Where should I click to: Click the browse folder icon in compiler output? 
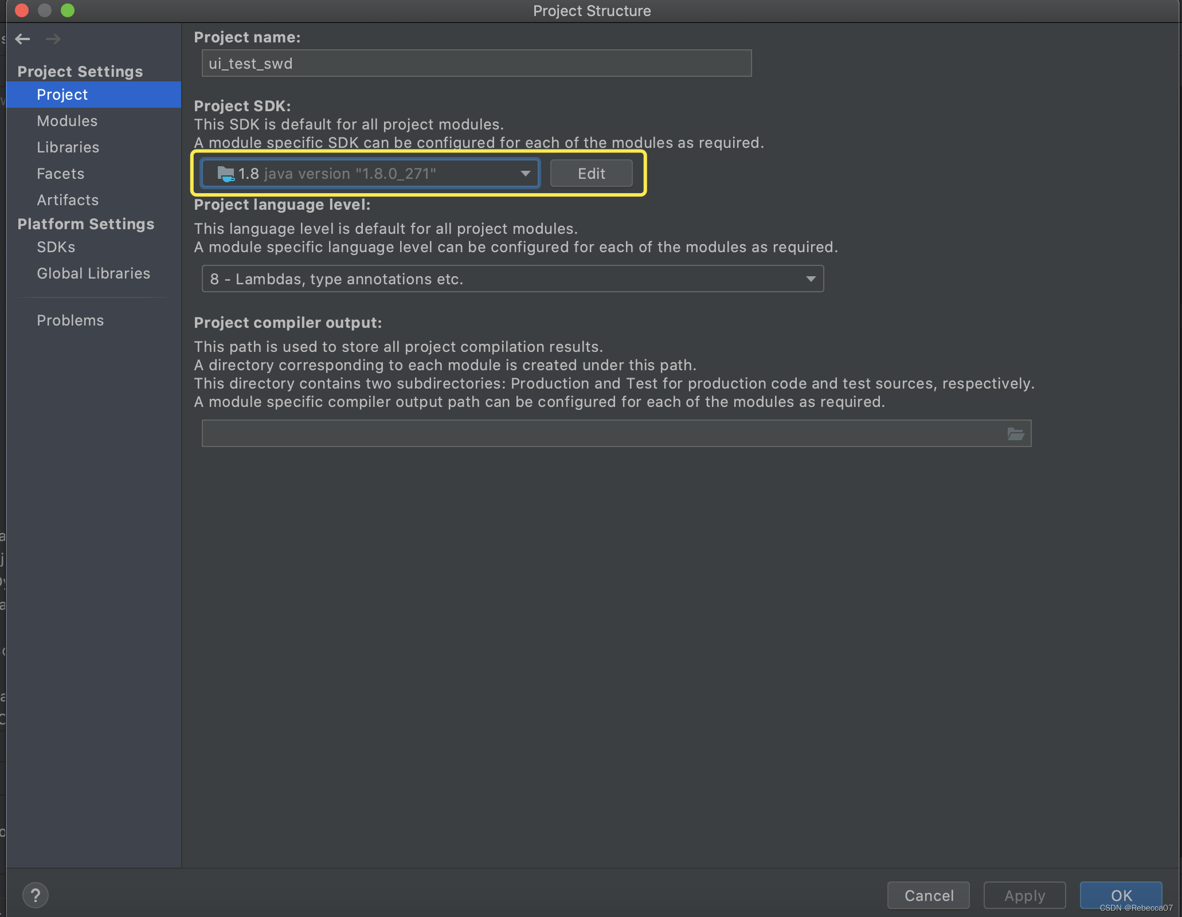(x=1016, y=434)
